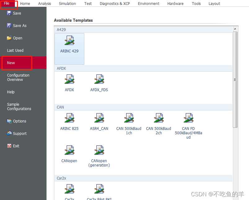This screenshot has width=249, height=200.
Task: Click the Save As label
Action: point(20,25)
